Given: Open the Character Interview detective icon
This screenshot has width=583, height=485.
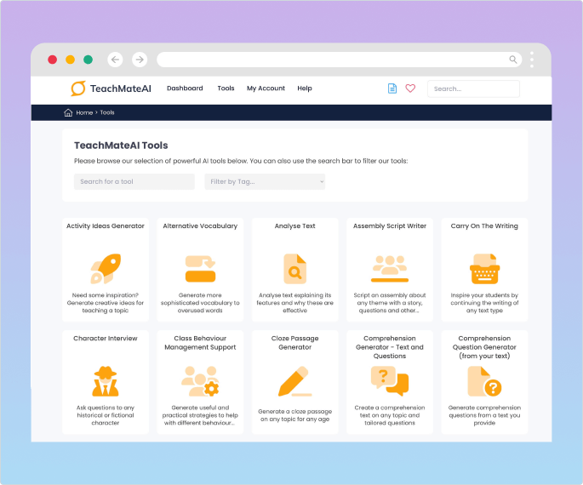Looking at the screenshot, I should pos(106,380).
